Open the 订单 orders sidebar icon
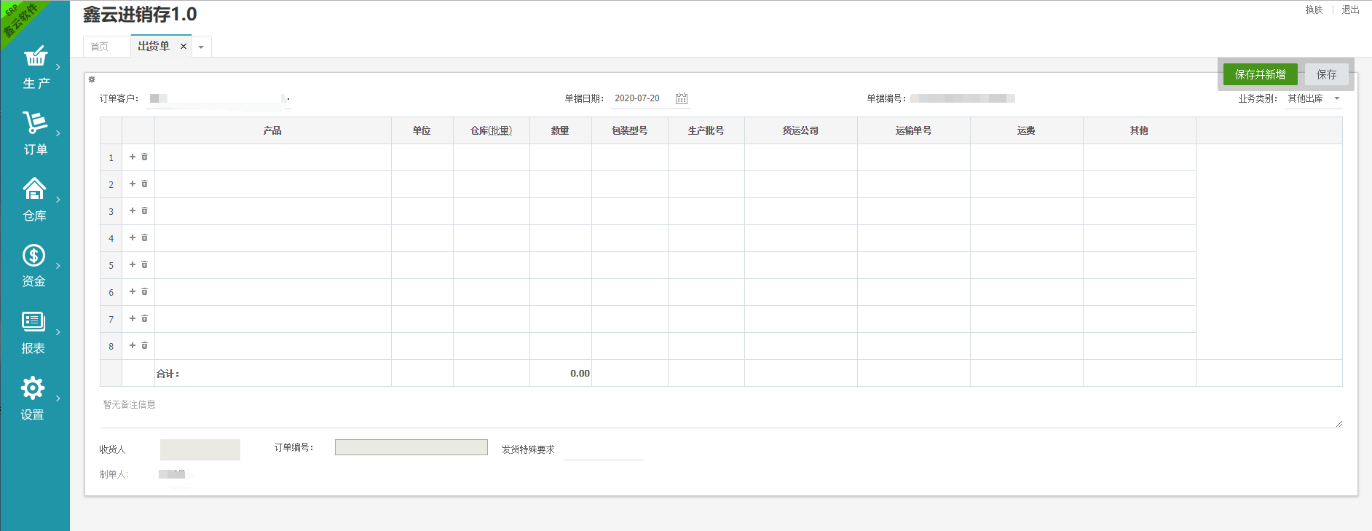1372x531 pixels. coord(35,122)
